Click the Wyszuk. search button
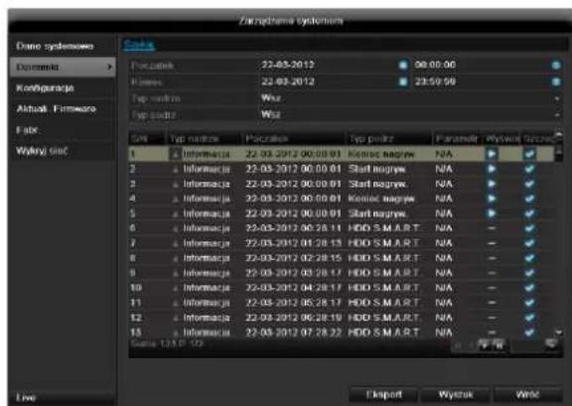Image resolution: width=572 pixels, height=406 pixels. pyautogui.click(x=456, y=395)
